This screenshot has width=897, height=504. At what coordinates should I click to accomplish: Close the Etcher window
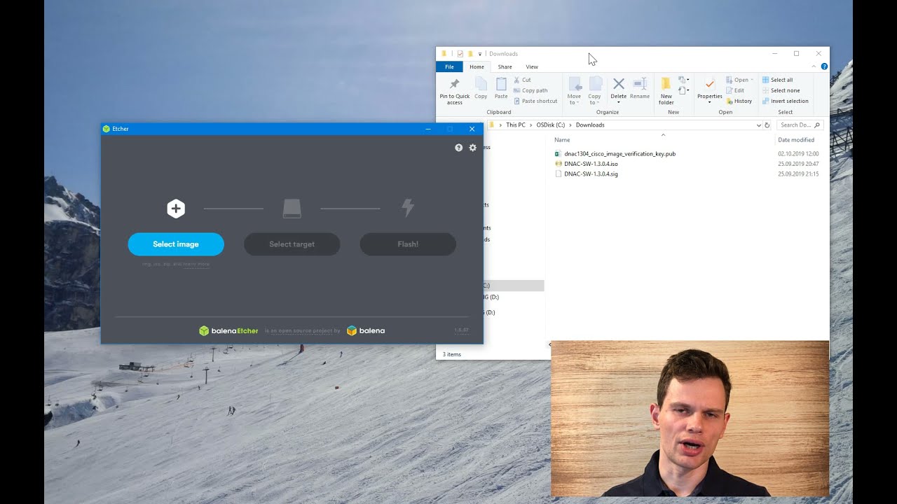click(x=472, y=129)
